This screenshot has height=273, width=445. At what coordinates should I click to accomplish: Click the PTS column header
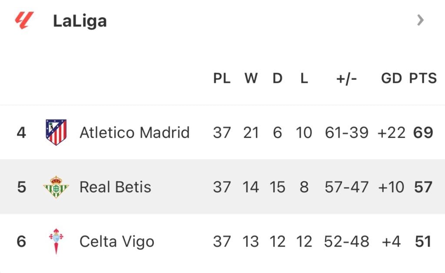[x=422, y=78]
